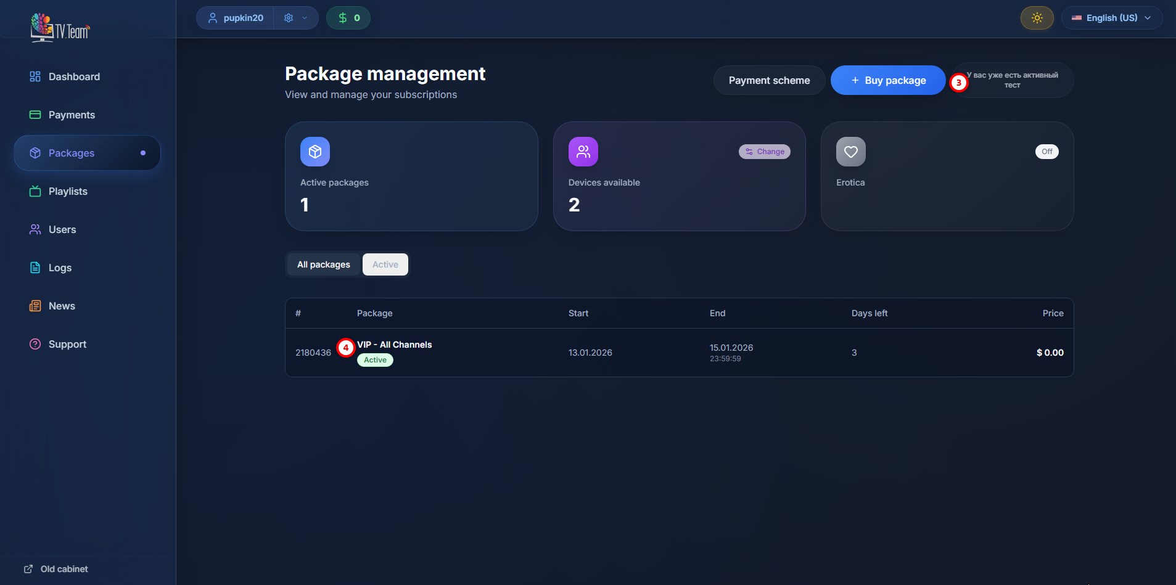
Task: Click the pupkin20 user profile icon
Action: [x=213, y=18]
